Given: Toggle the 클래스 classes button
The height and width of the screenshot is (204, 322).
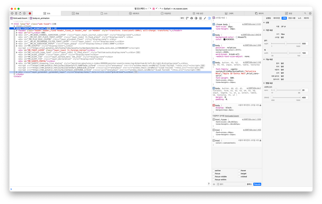Looking at the screenshot, I should (x=249, y=184).
